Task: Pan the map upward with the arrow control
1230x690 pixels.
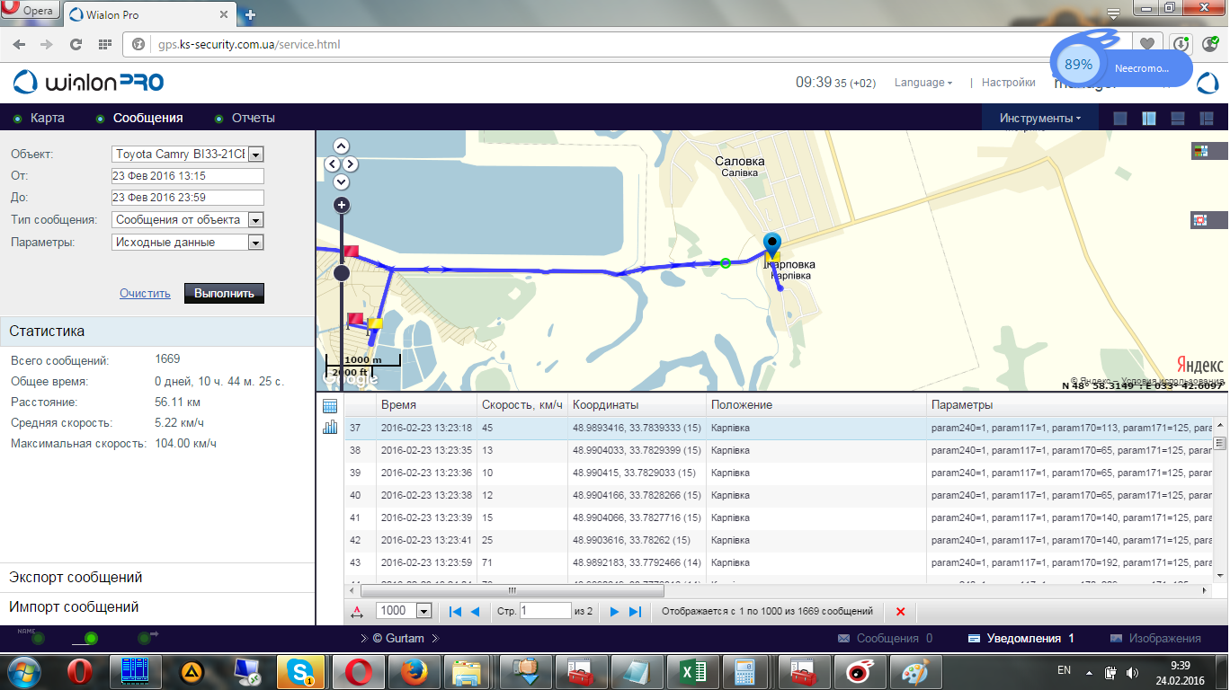Action: pyautogui.click(x=342, y=146)
